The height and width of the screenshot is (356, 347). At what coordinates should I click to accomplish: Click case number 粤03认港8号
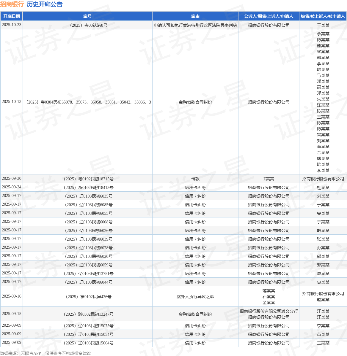click(87, 25)
